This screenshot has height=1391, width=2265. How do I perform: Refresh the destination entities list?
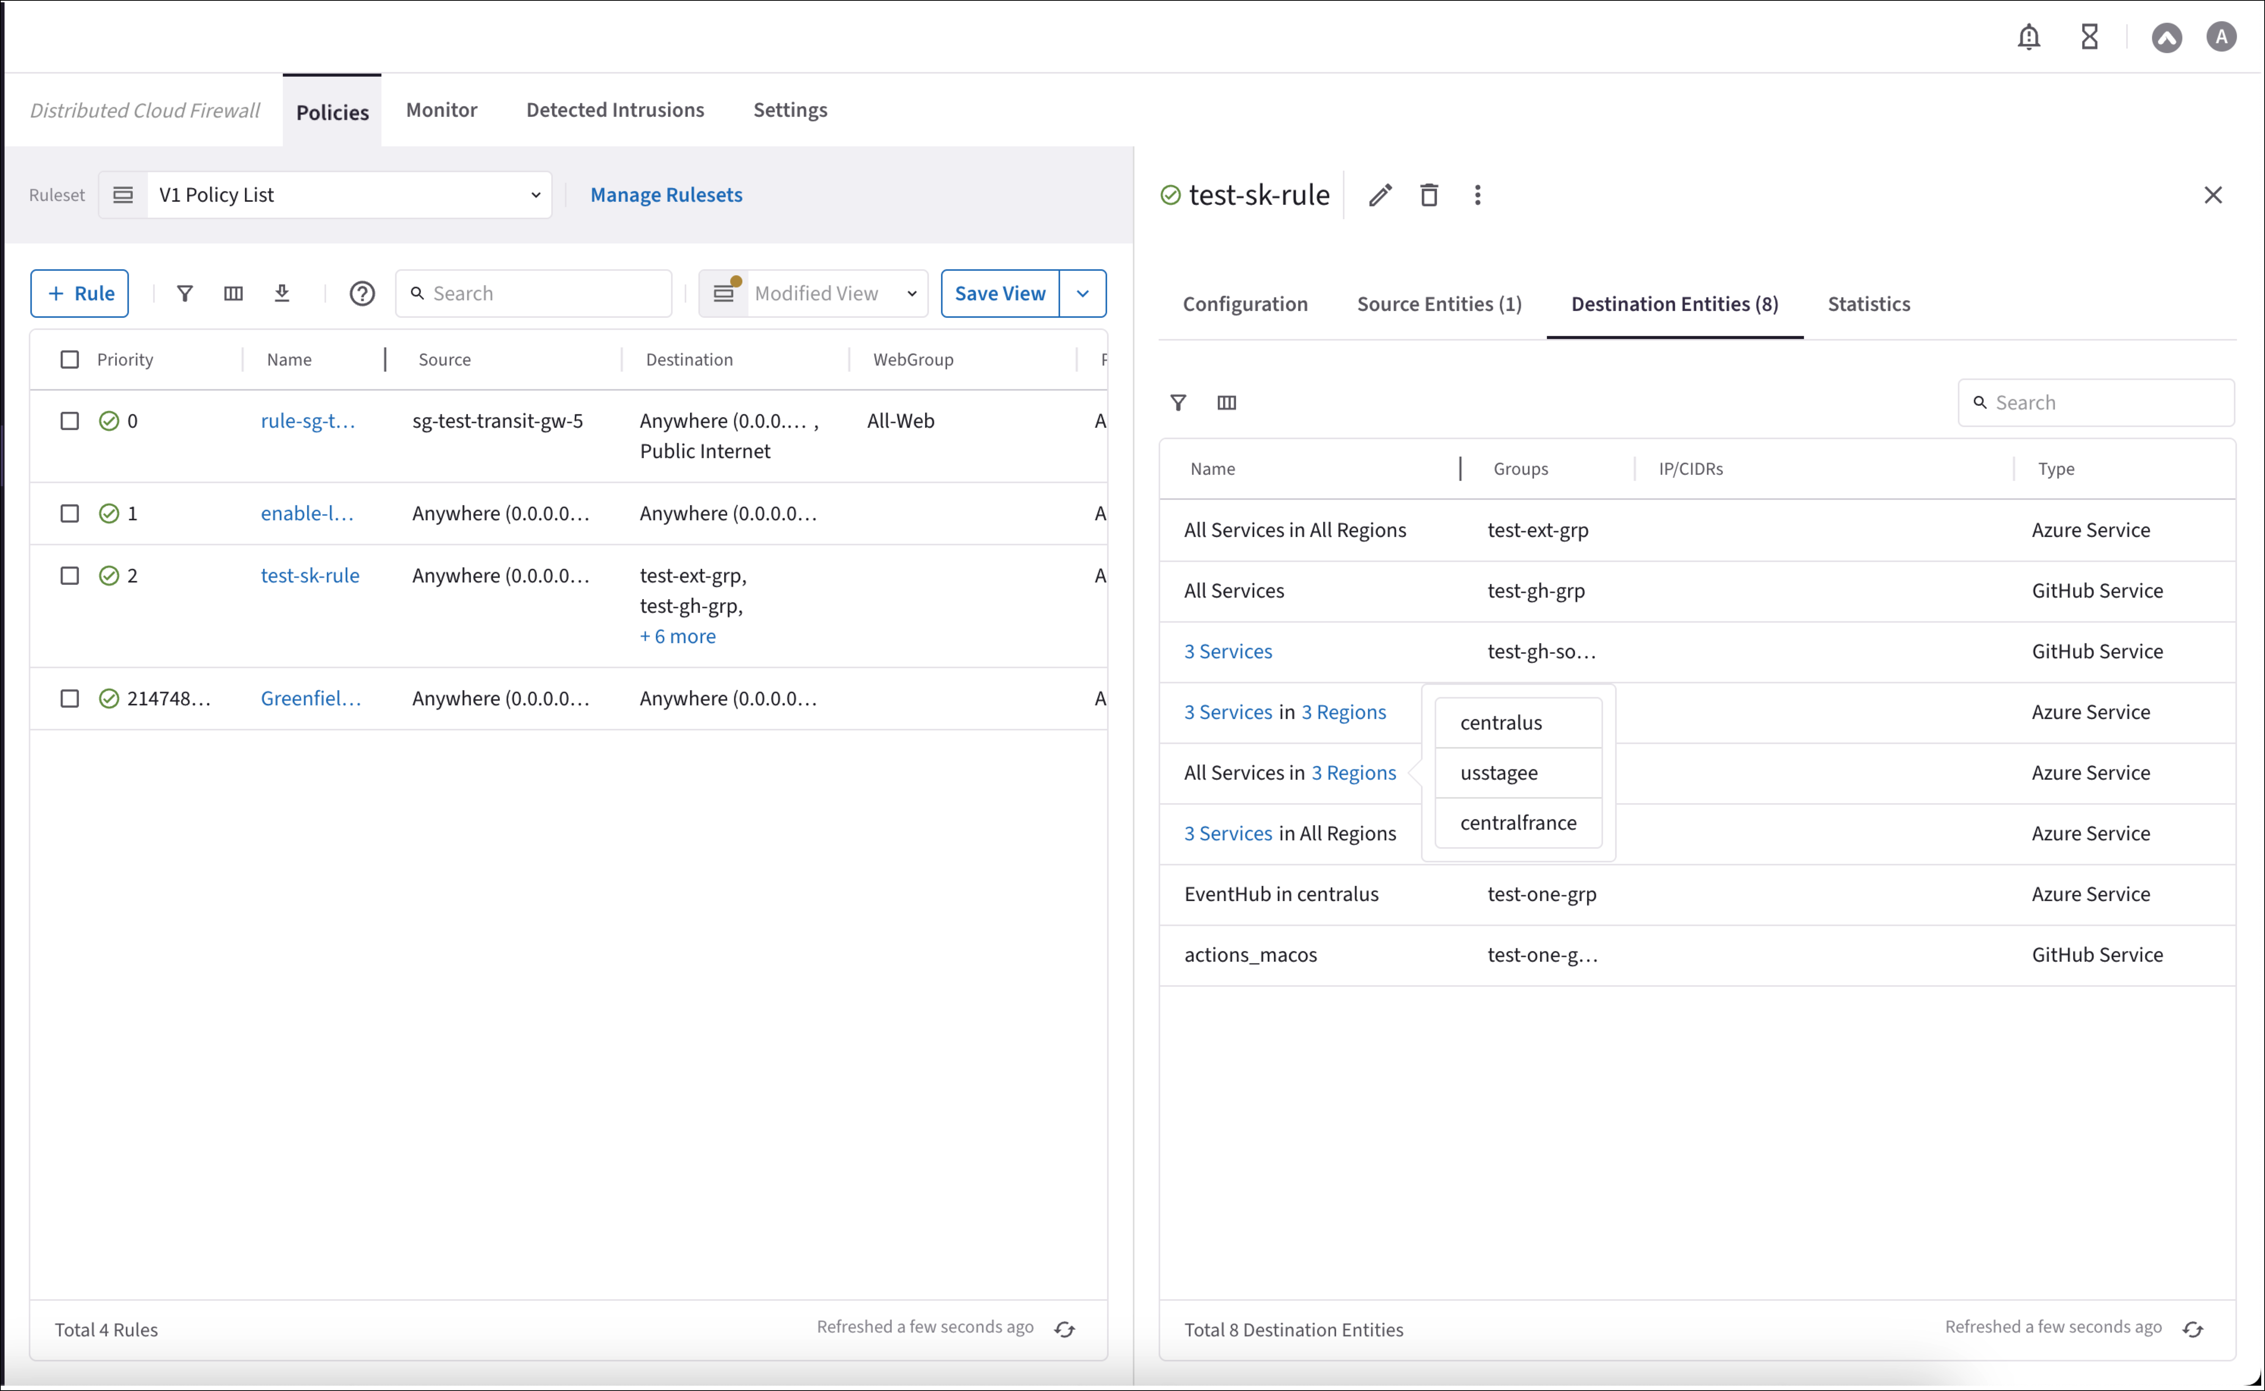2193,1329
